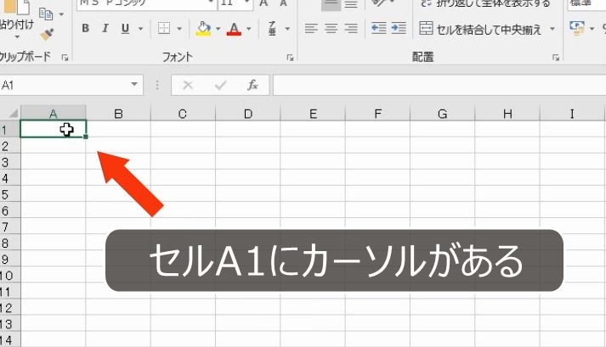
Task: Open the Borders dropdown arrow
Action: tap(179, 29)
